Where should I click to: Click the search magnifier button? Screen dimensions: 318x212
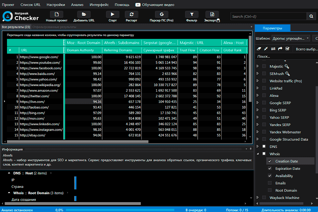[311, 16]
